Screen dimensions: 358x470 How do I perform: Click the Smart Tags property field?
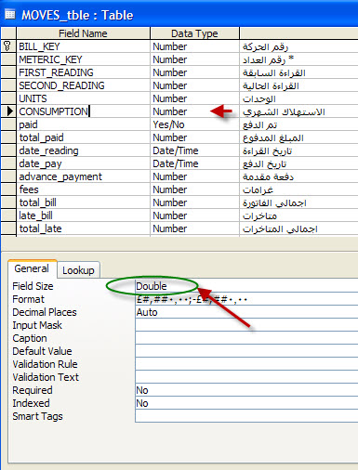[x=246, y=416]
